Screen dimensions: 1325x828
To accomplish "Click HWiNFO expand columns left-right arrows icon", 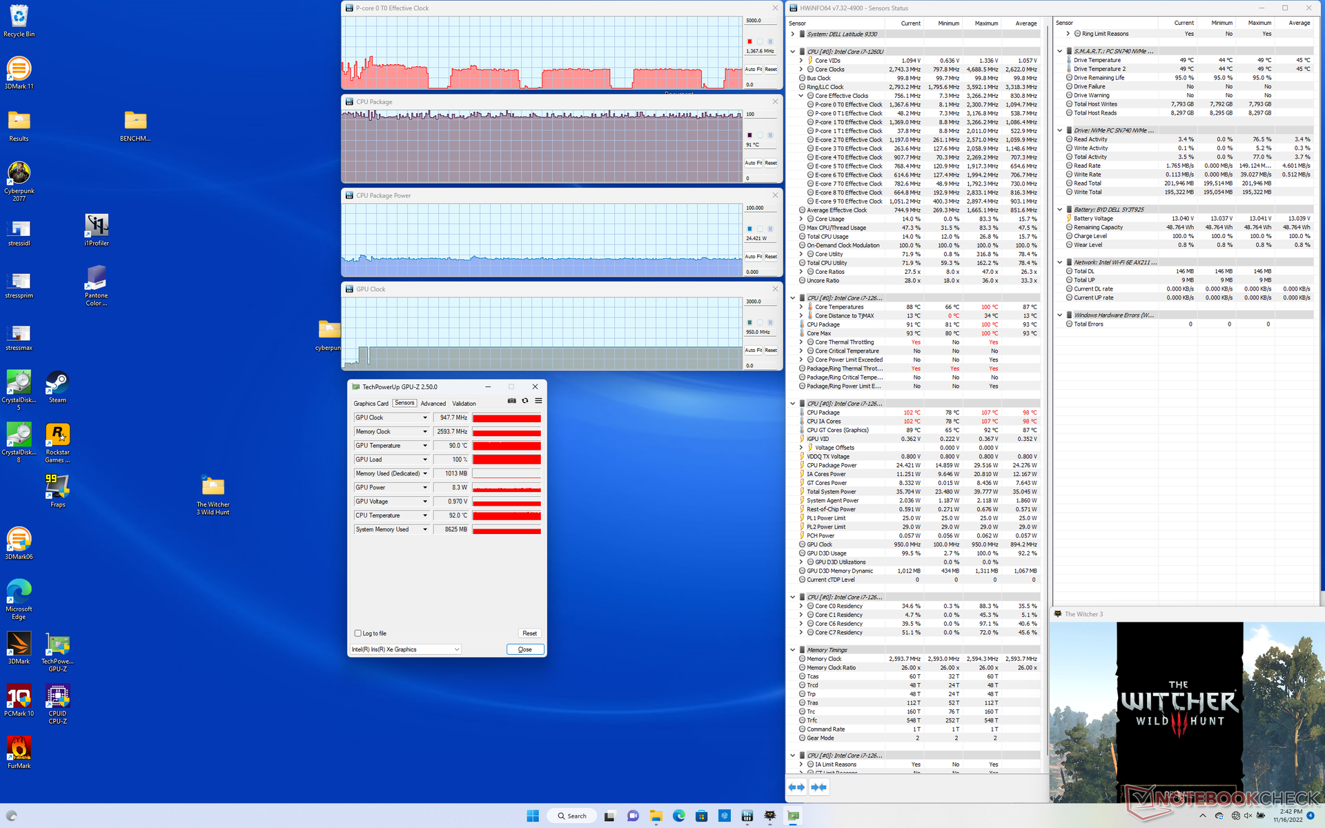I will (796, 787).
